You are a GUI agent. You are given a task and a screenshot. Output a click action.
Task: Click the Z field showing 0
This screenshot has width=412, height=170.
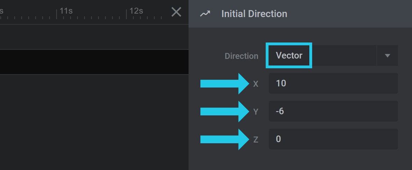(333, 139)
